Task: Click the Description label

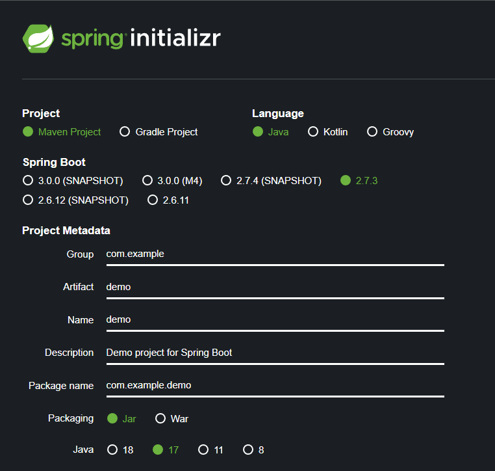Action: (69, 353)
